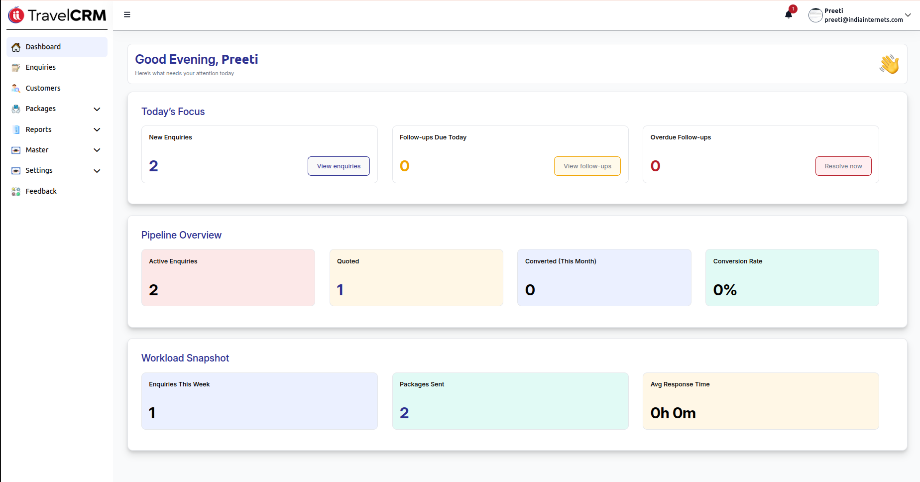Click the Enquiries sidebar icon
Viewport: 920px width, 482px height.
pos(16,68)
